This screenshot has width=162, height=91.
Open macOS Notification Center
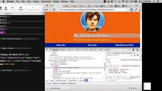click(158, 2)
